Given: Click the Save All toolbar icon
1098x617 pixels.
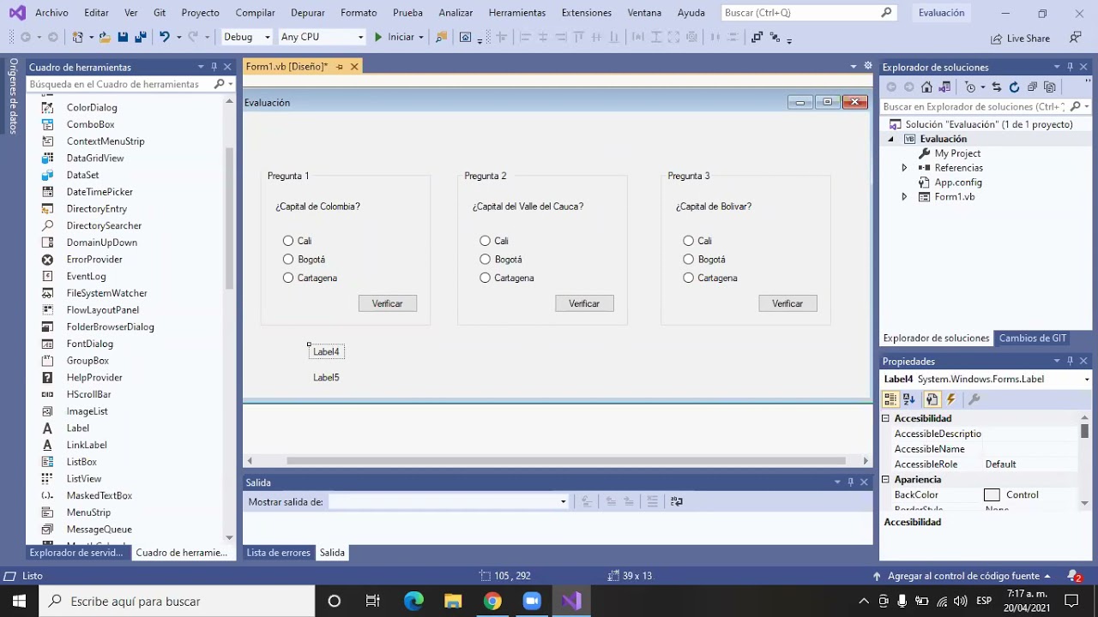Looking at the screenshot, I should click(140, 37).
